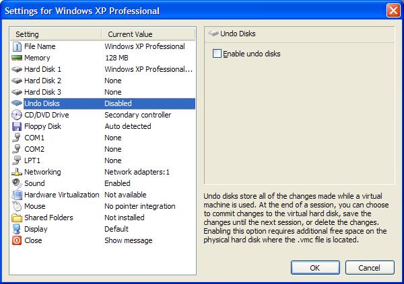Click the Memory chip icon

[17, 58]
